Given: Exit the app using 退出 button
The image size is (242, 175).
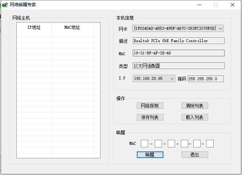Looking at the screenshot, I should [195, 155].
